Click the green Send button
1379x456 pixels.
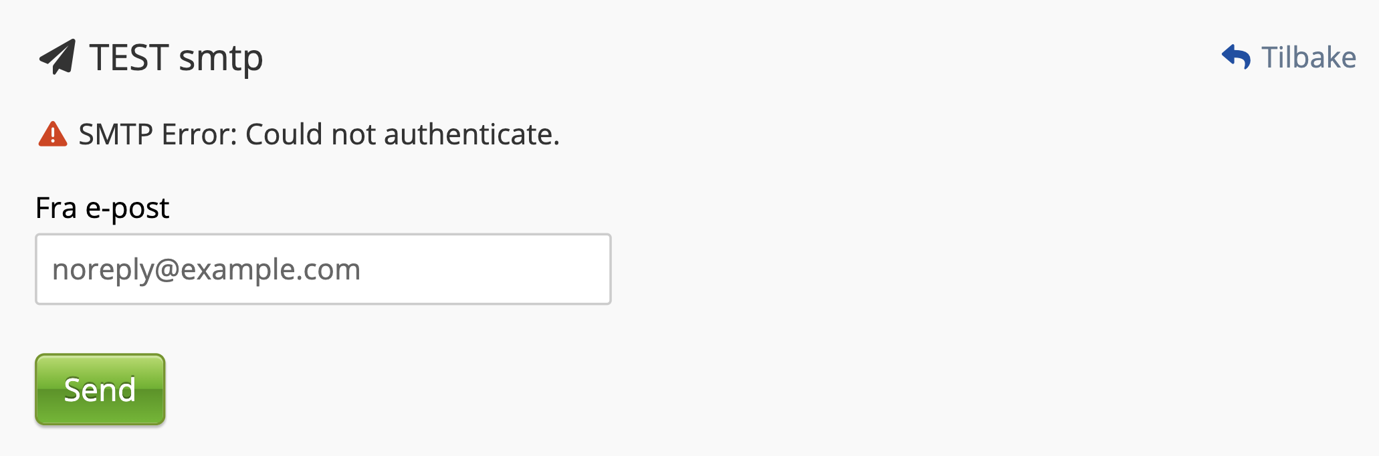tap(100, 389)
